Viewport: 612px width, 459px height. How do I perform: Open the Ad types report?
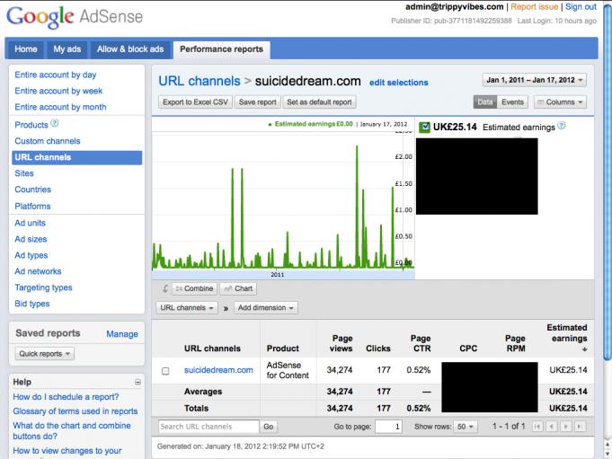click(31, 255)
